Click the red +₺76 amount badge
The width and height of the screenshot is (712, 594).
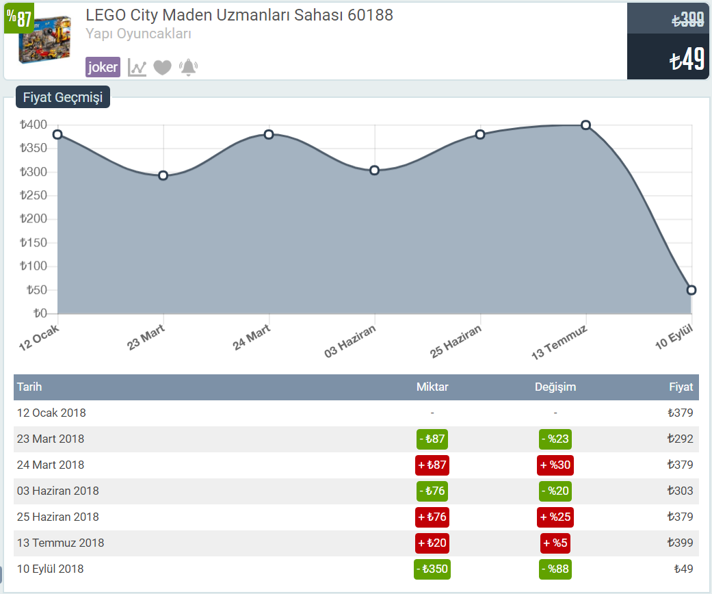point(432,517)
